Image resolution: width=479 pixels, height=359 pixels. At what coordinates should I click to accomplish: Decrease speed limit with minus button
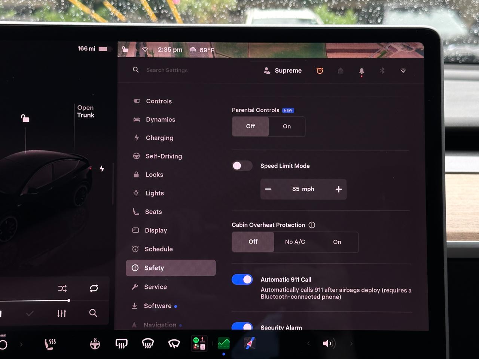(x=268, y=189)
